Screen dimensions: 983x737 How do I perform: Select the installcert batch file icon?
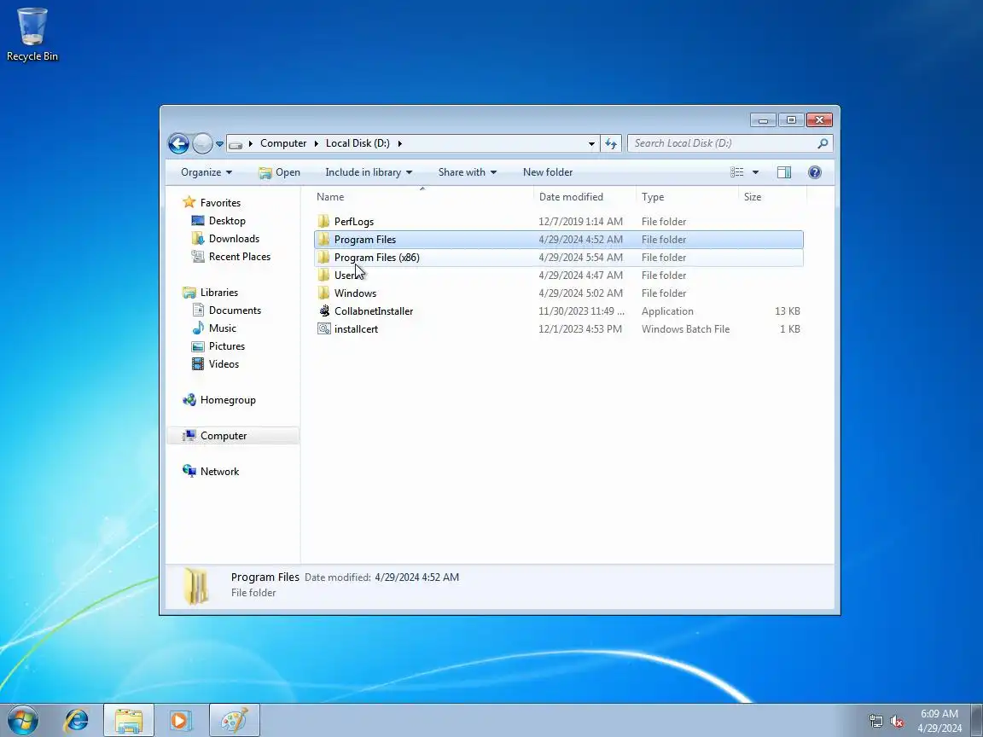324,329
